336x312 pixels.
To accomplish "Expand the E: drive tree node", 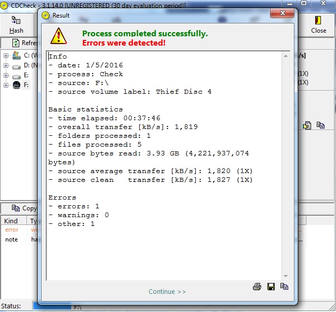I will 6,75.
